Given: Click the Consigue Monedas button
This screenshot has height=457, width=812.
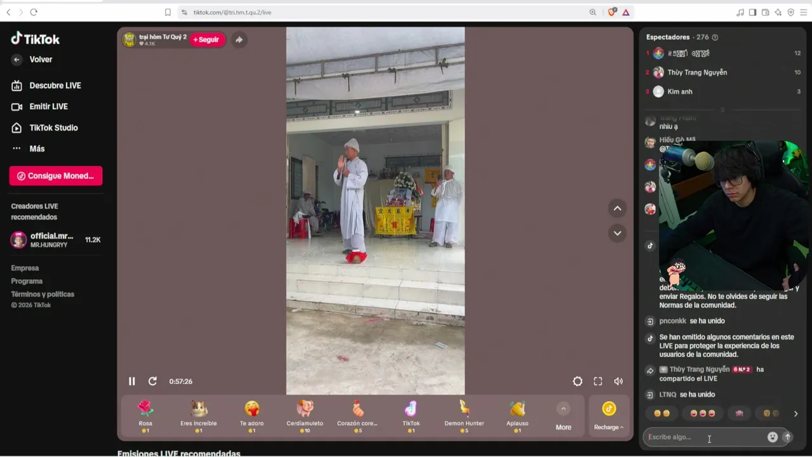Looking at the screenshot, I should [56, 176].
